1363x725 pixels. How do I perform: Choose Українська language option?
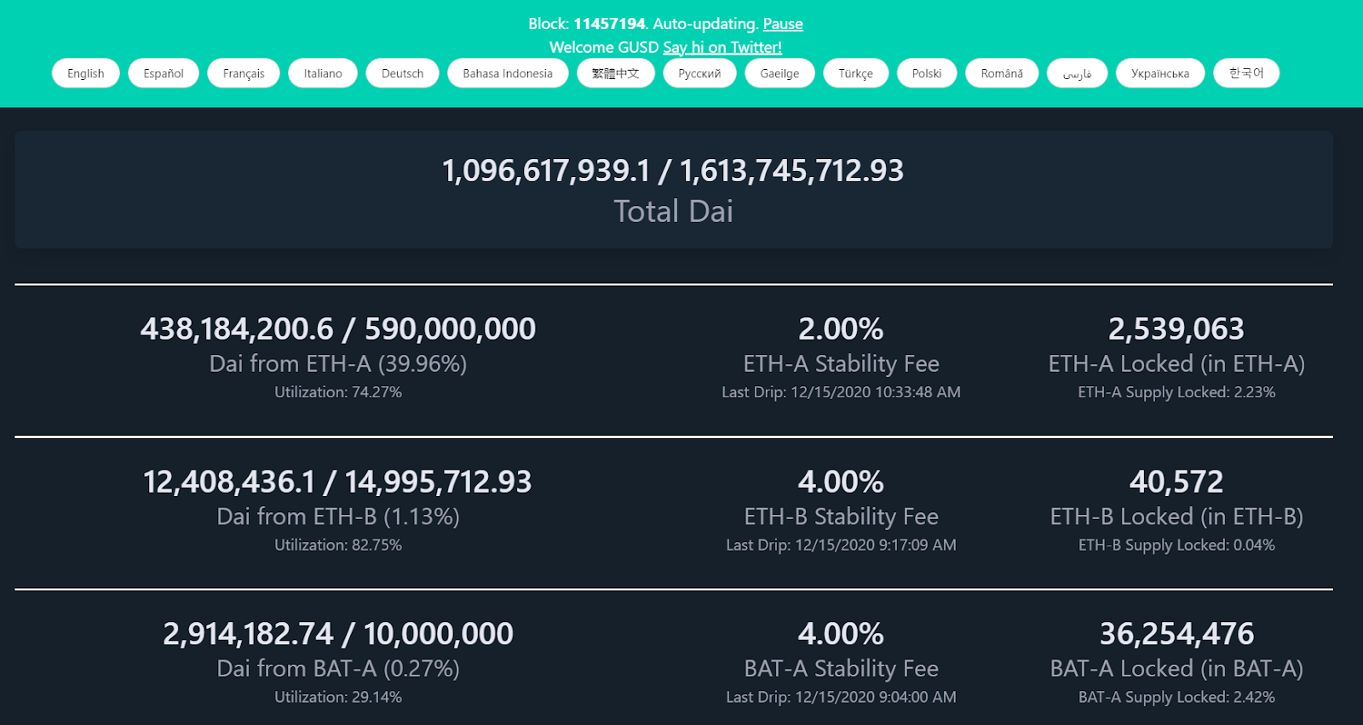coord(1159,73)
